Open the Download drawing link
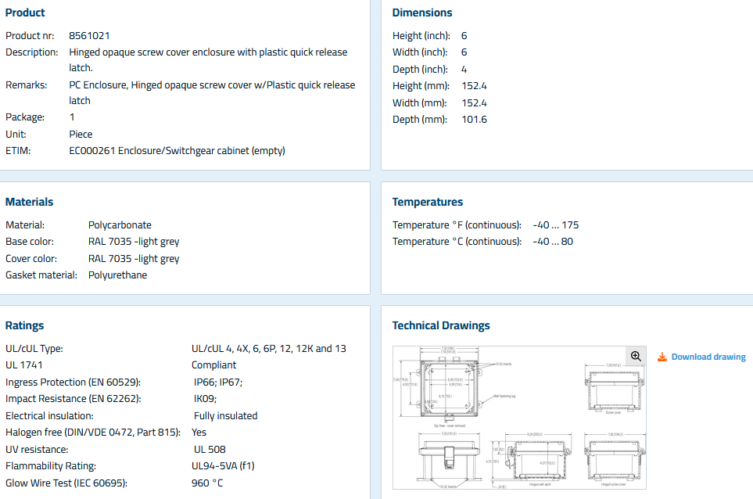 [708, 357]
